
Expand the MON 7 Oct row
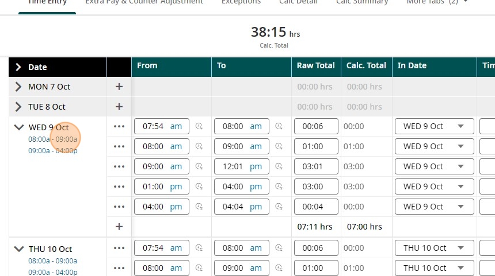(x=18, y=87)
